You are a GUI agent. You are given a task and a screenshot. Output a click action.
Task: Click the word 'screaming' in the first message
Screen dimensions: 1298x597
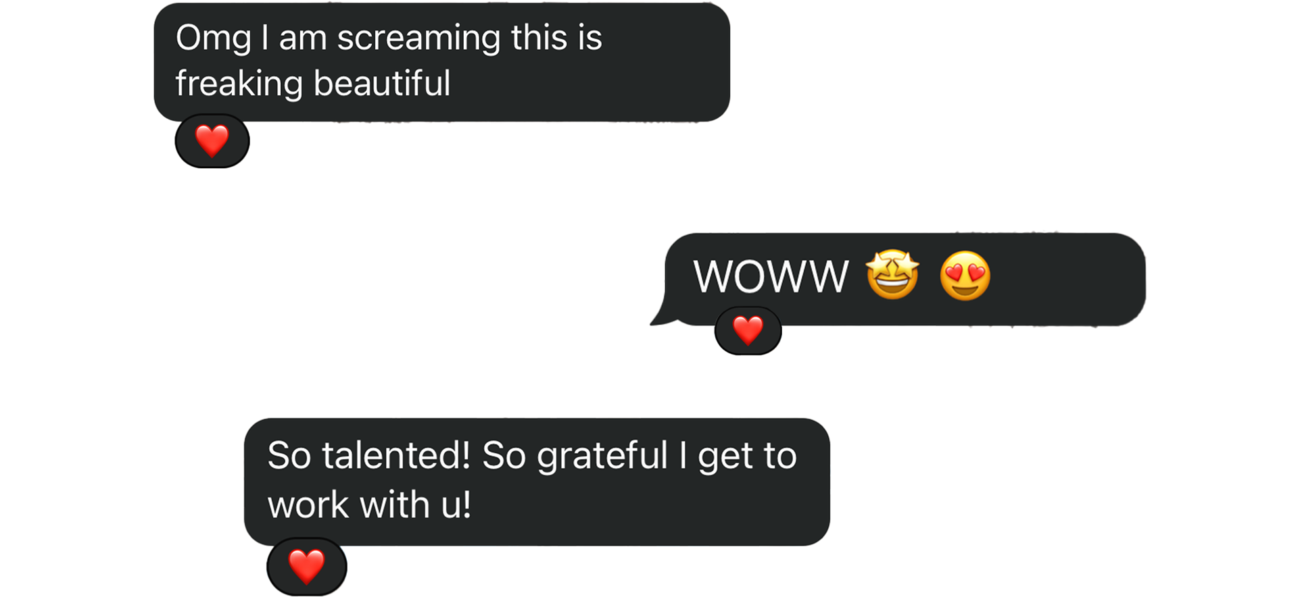tap(419, 39)
